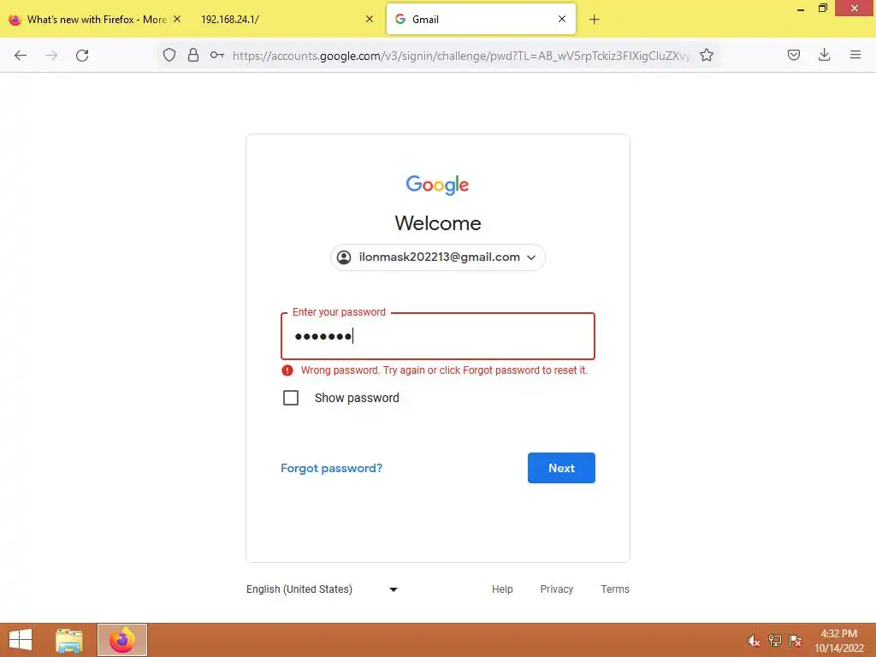Viewport: 876px width, 657px height.
Task: Expand the ilonmask202213@gmail.com account chooser
Action: point(437,257)
